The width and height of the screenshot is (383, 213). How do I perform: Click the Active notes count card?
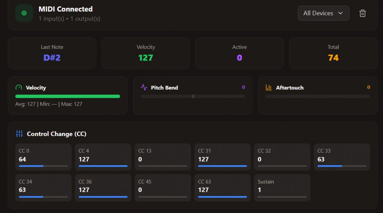(x=239, y=53)
